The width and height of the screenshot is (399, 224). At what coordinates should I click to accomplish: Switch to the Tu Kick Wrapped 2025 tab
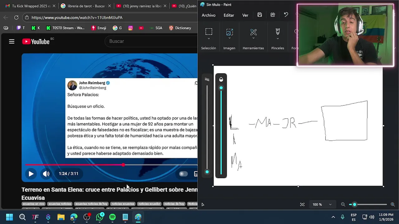30,6
